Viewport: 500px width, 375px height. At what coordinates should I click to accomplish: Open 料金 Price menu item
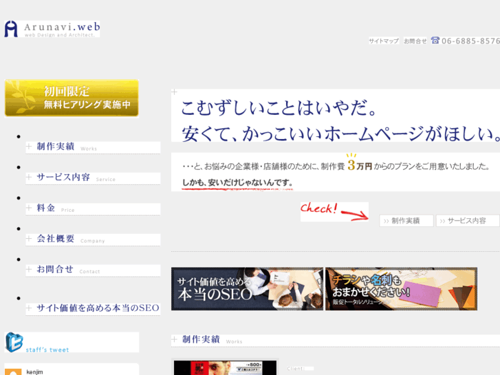[x=93, y=208]
